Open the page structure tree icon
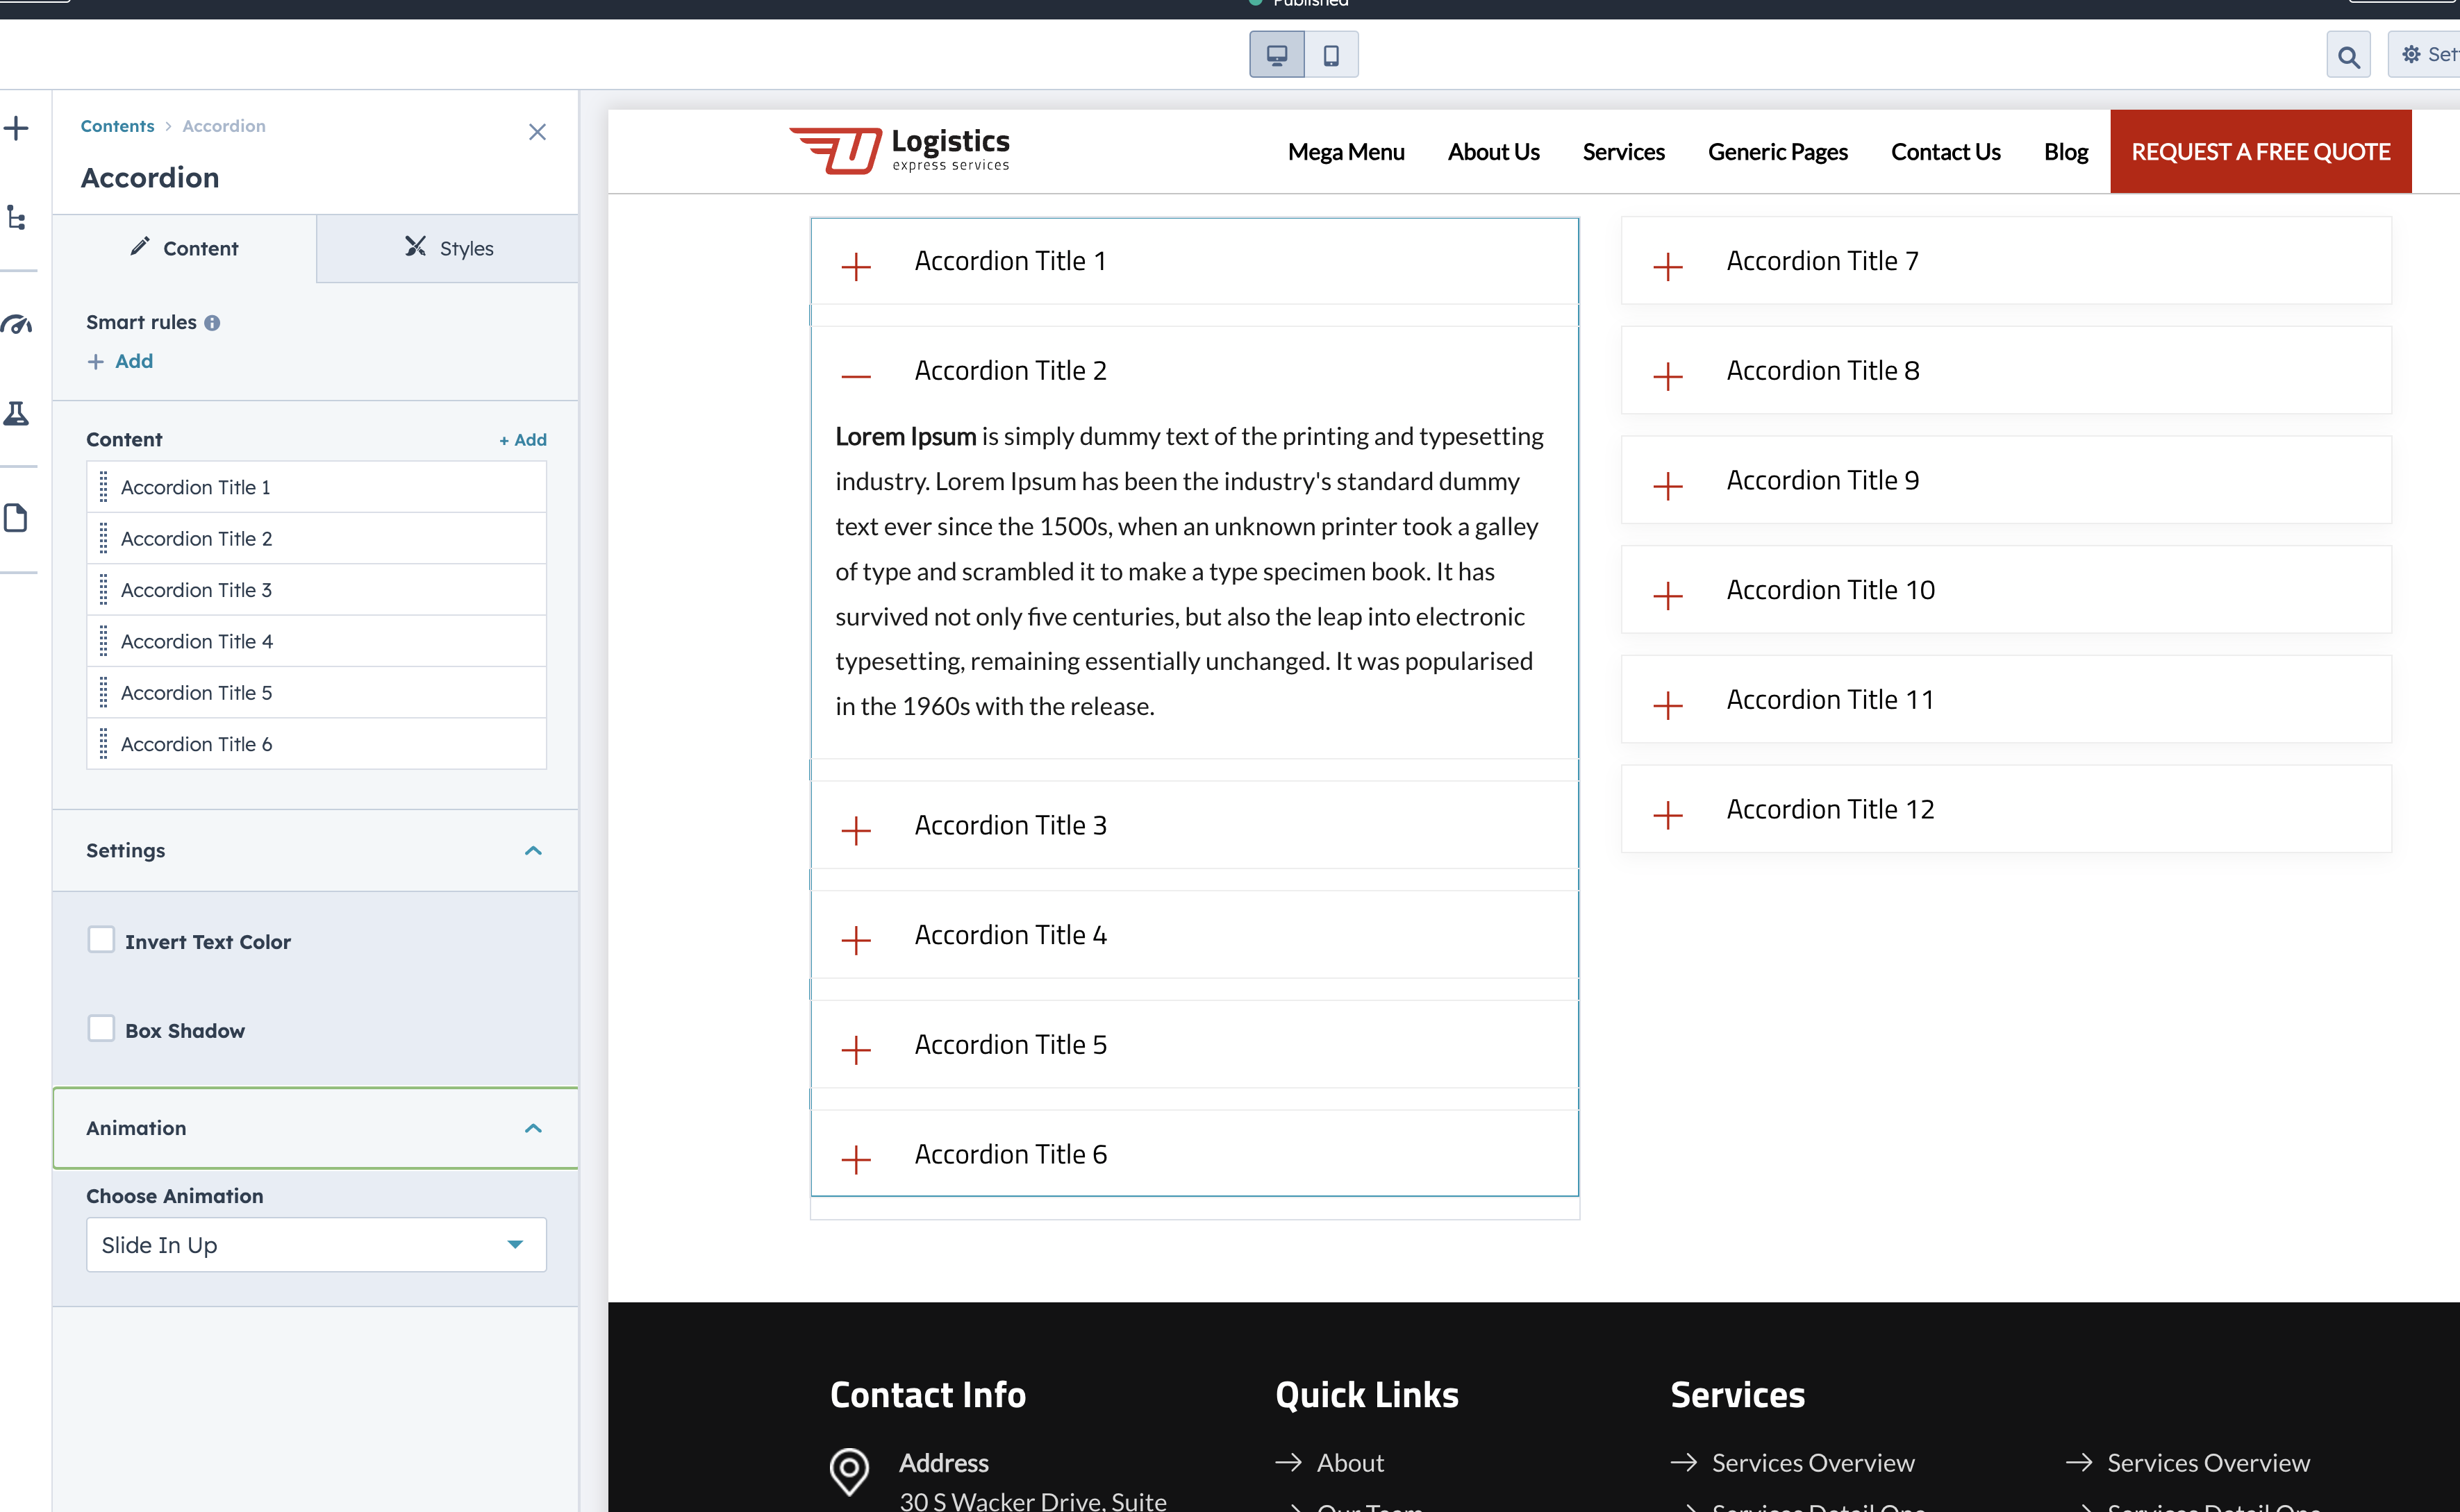Screen dimensions: 2460x1512 tap(17, 217)
